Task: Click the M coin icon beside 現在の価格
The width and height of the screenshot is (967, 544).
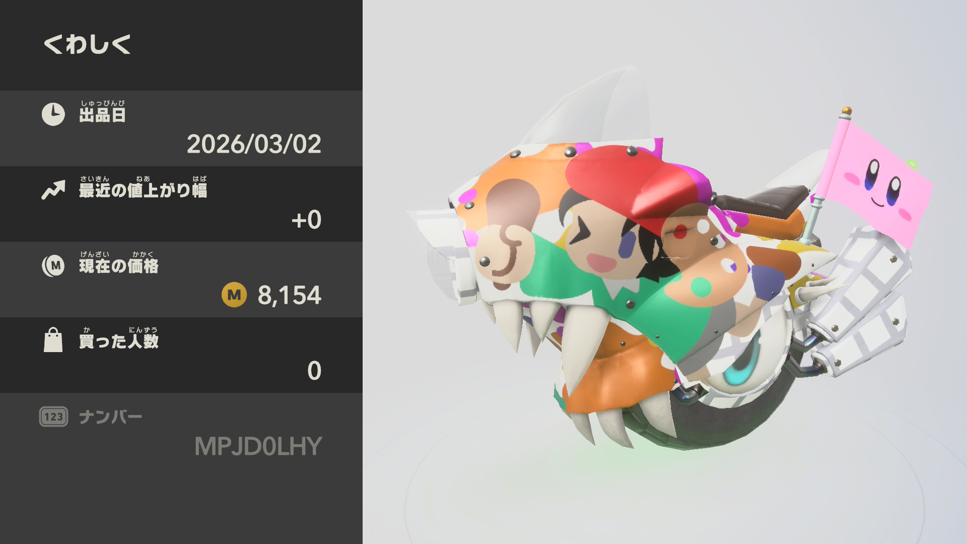Action: pyautogui.click(x=53, y=265)
